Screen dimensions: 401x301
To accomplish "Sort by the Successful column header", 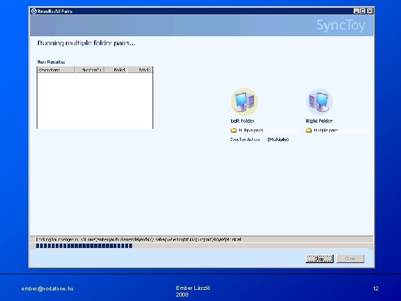I will 90,70.
